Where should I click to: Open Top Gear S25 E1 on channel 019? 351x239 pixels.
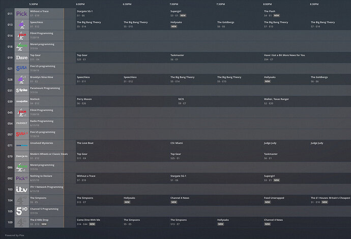click(x=123, y=57)
